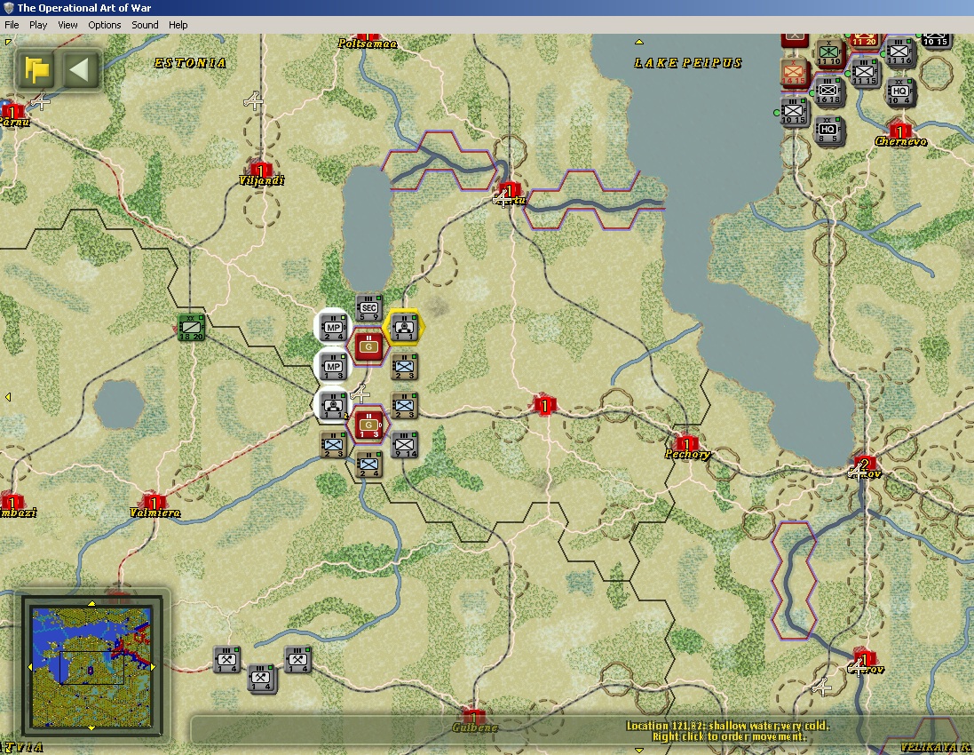Viewport: 974px width, 755px height.
Task: Select the infantry regiment rated 11-15
Action: click(x=865, y=73)
